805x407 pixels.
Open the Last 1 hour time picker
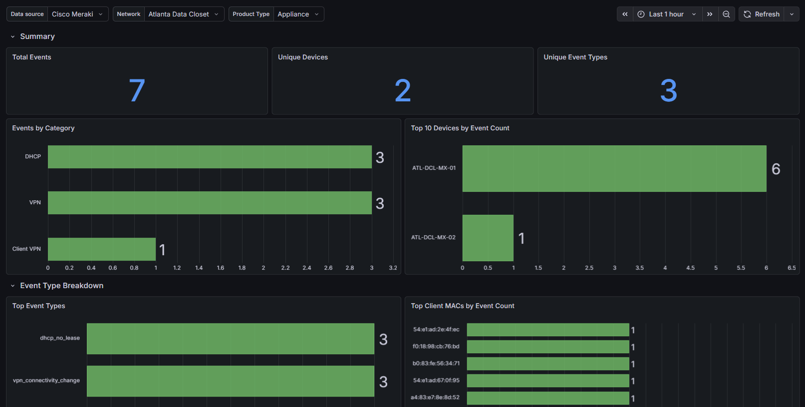pos(667,14)
